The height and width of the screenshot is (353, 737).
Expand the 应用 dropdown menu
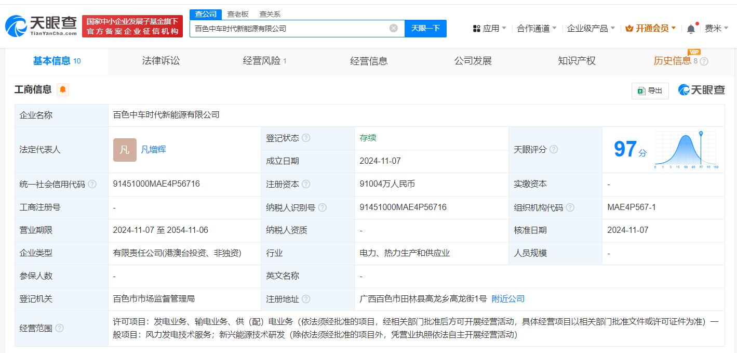click(x=490, y=29)
